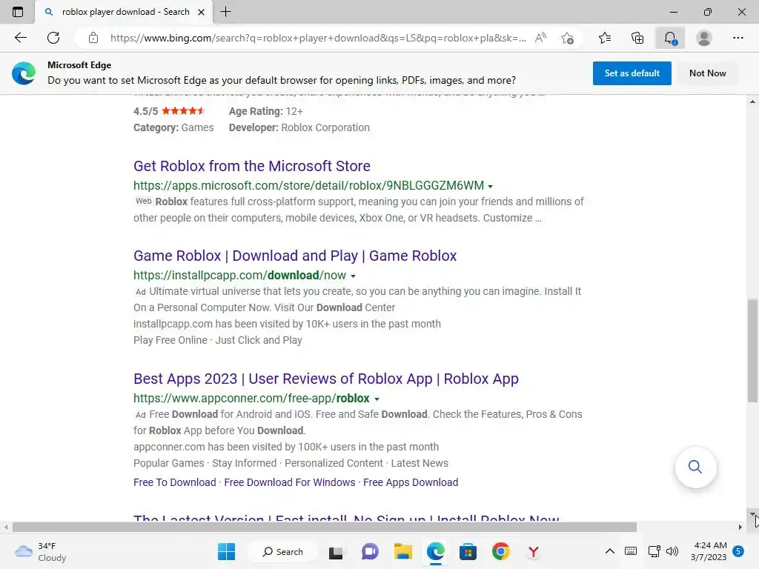The width and height of the screenshot is (759, 569).
Task: View site information lock icon
Action: point(93,38)
